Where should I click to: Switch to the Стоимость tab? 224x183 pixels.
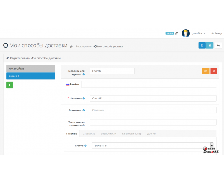89,133
